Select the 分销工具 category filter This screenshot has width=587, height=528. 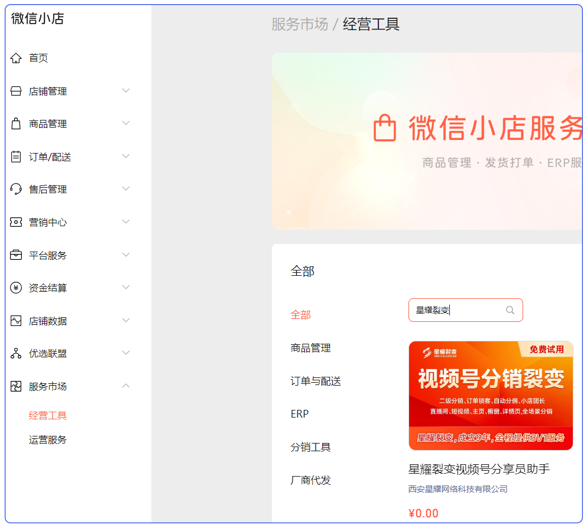[311, 447]
